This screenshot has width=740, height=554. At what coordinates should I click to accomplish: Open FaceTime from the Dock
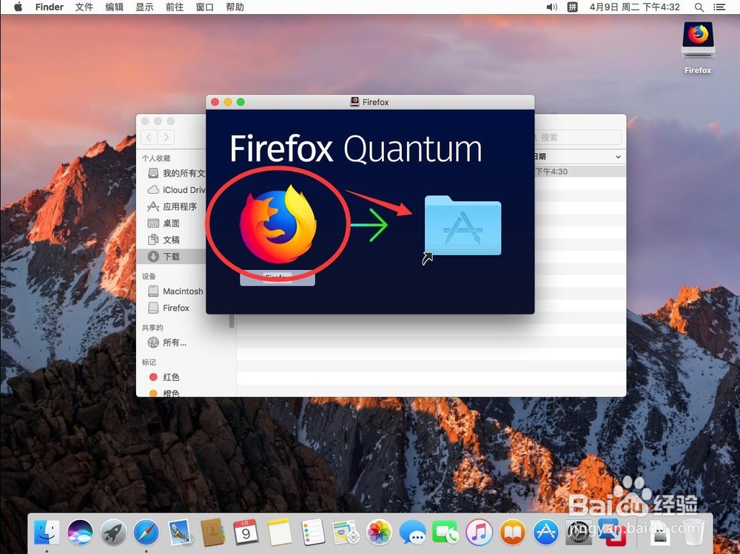[x=445, y=533]
